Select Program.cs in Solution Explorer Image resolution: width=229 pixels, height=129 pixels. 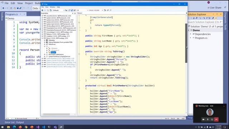coord(201,38)
